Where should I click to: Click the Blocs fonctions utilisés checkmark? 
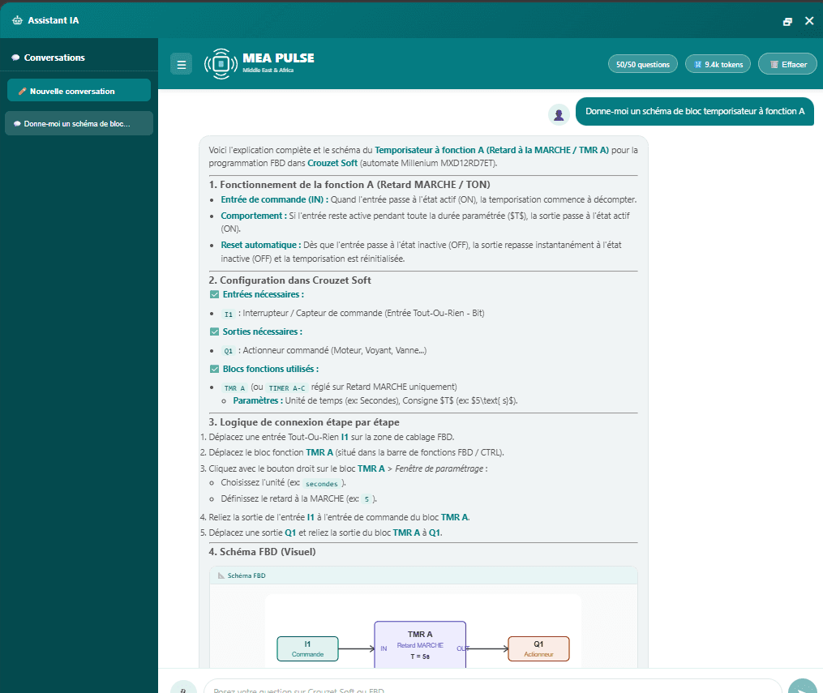[x=214, y=369]
